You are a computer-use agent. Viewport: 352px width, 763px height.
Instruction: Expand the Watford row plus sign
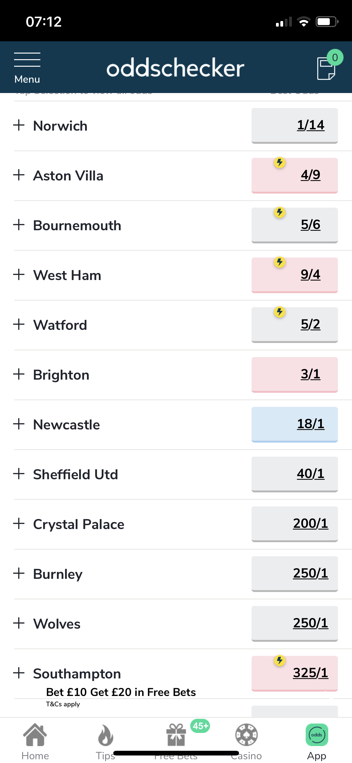(x=19, y=324)
